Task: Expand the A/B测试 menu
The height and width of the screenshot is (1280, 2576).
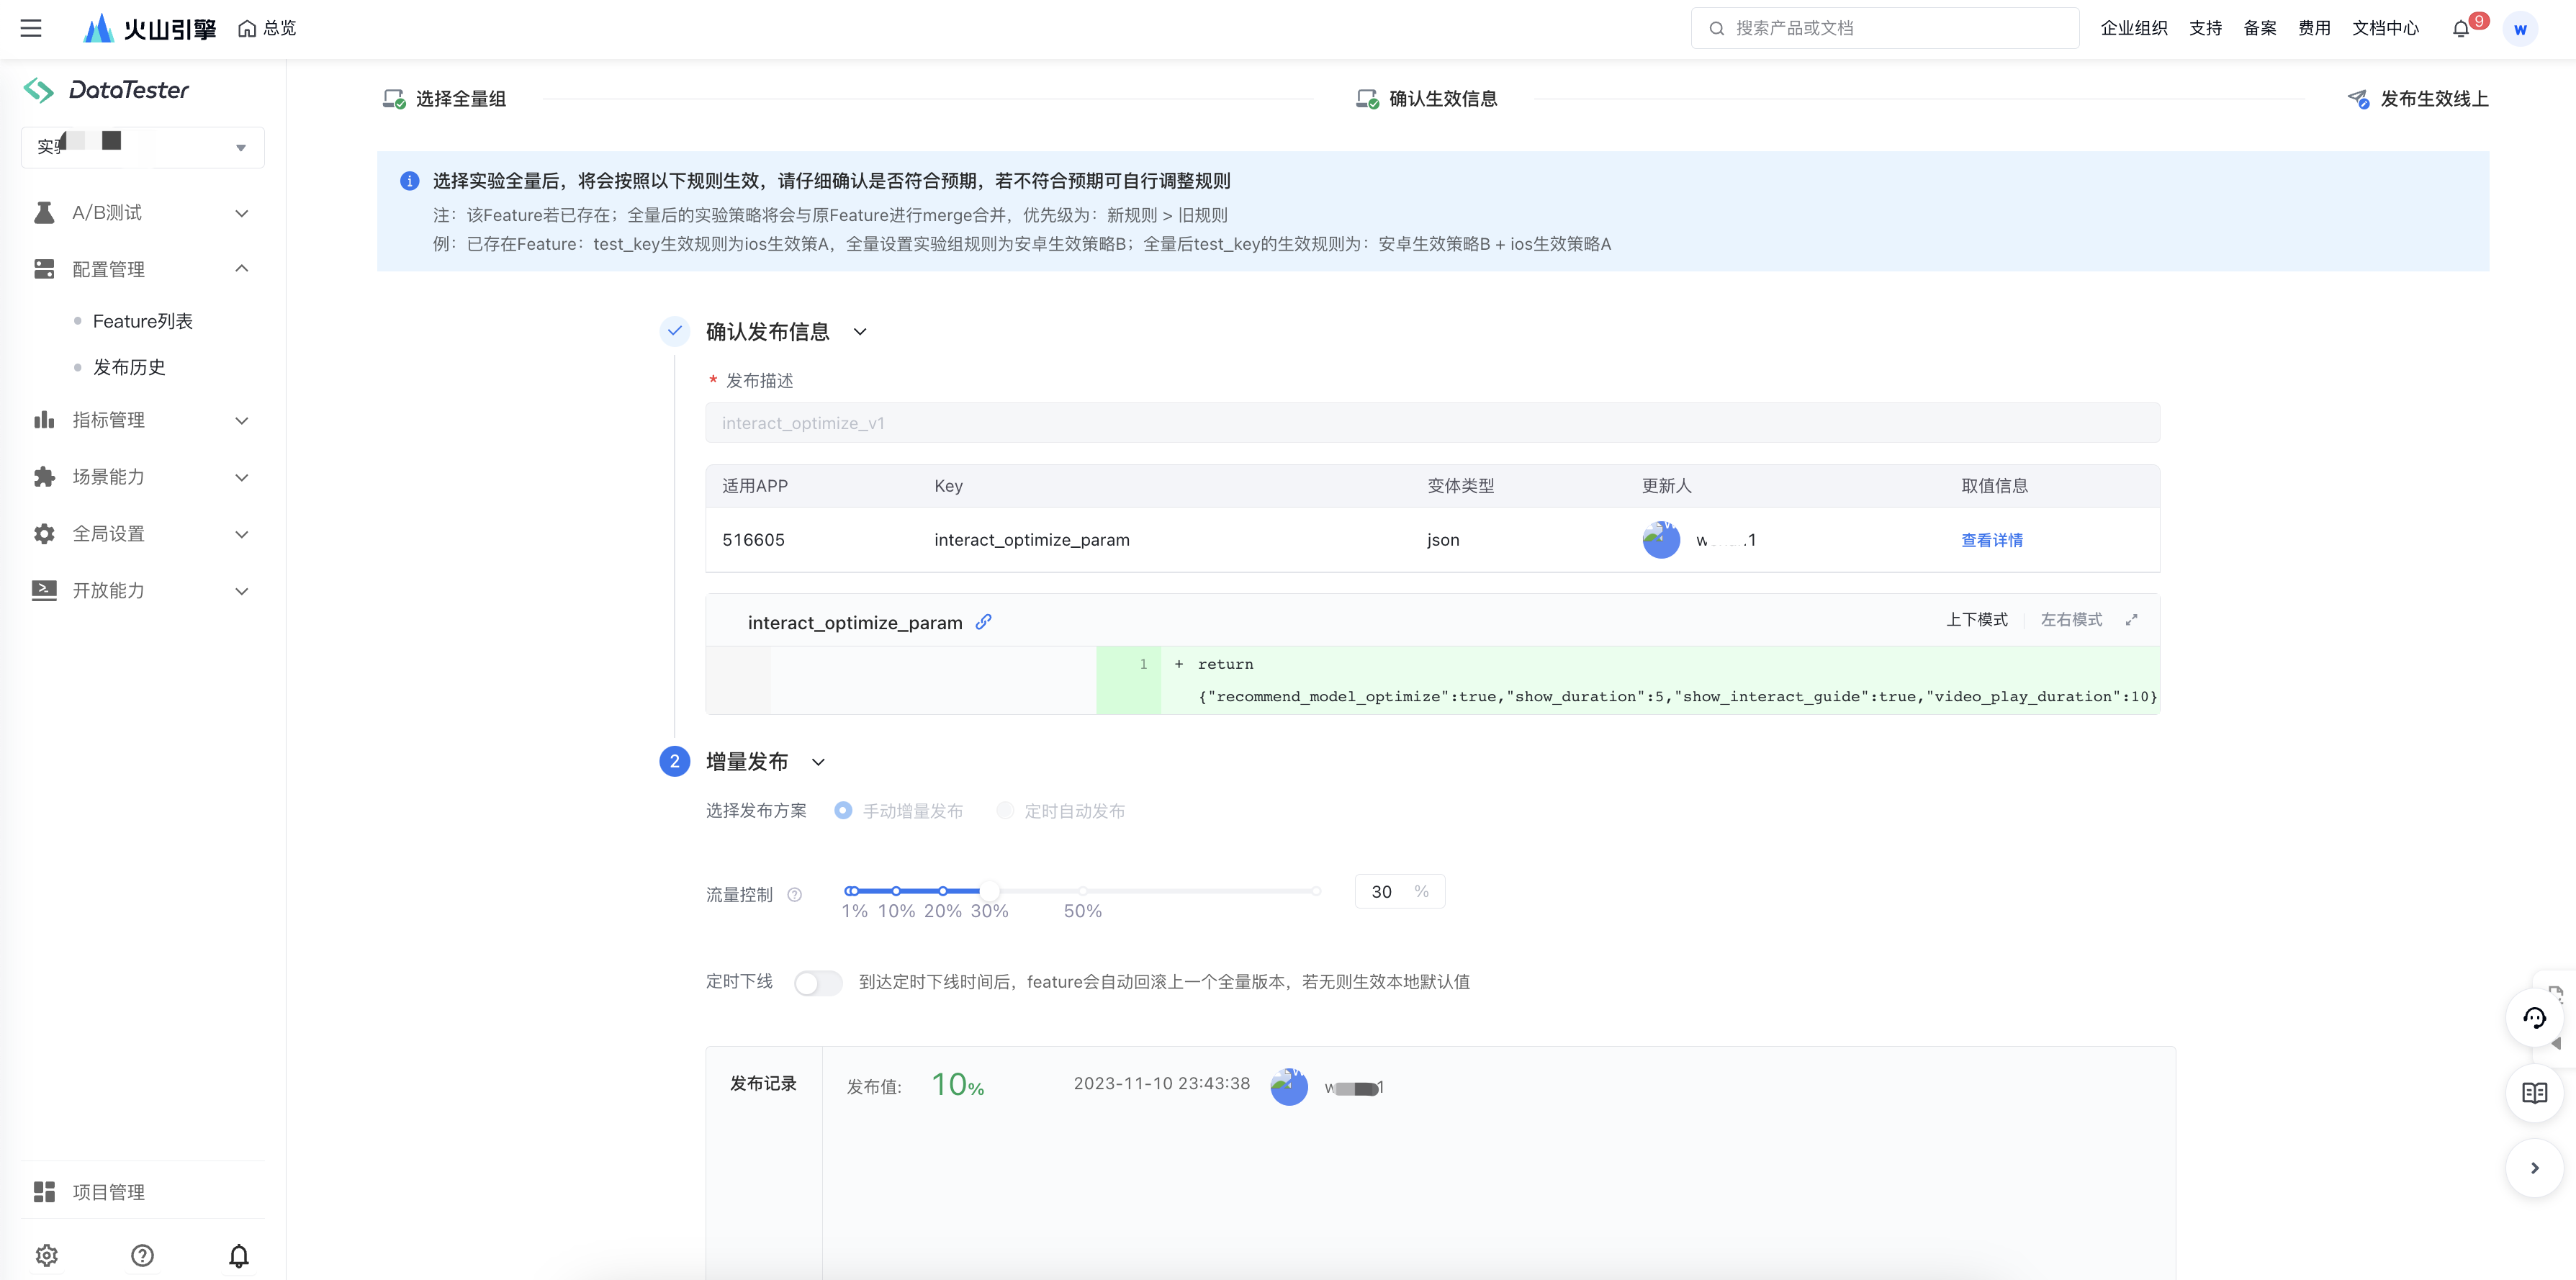Action: 241,213
